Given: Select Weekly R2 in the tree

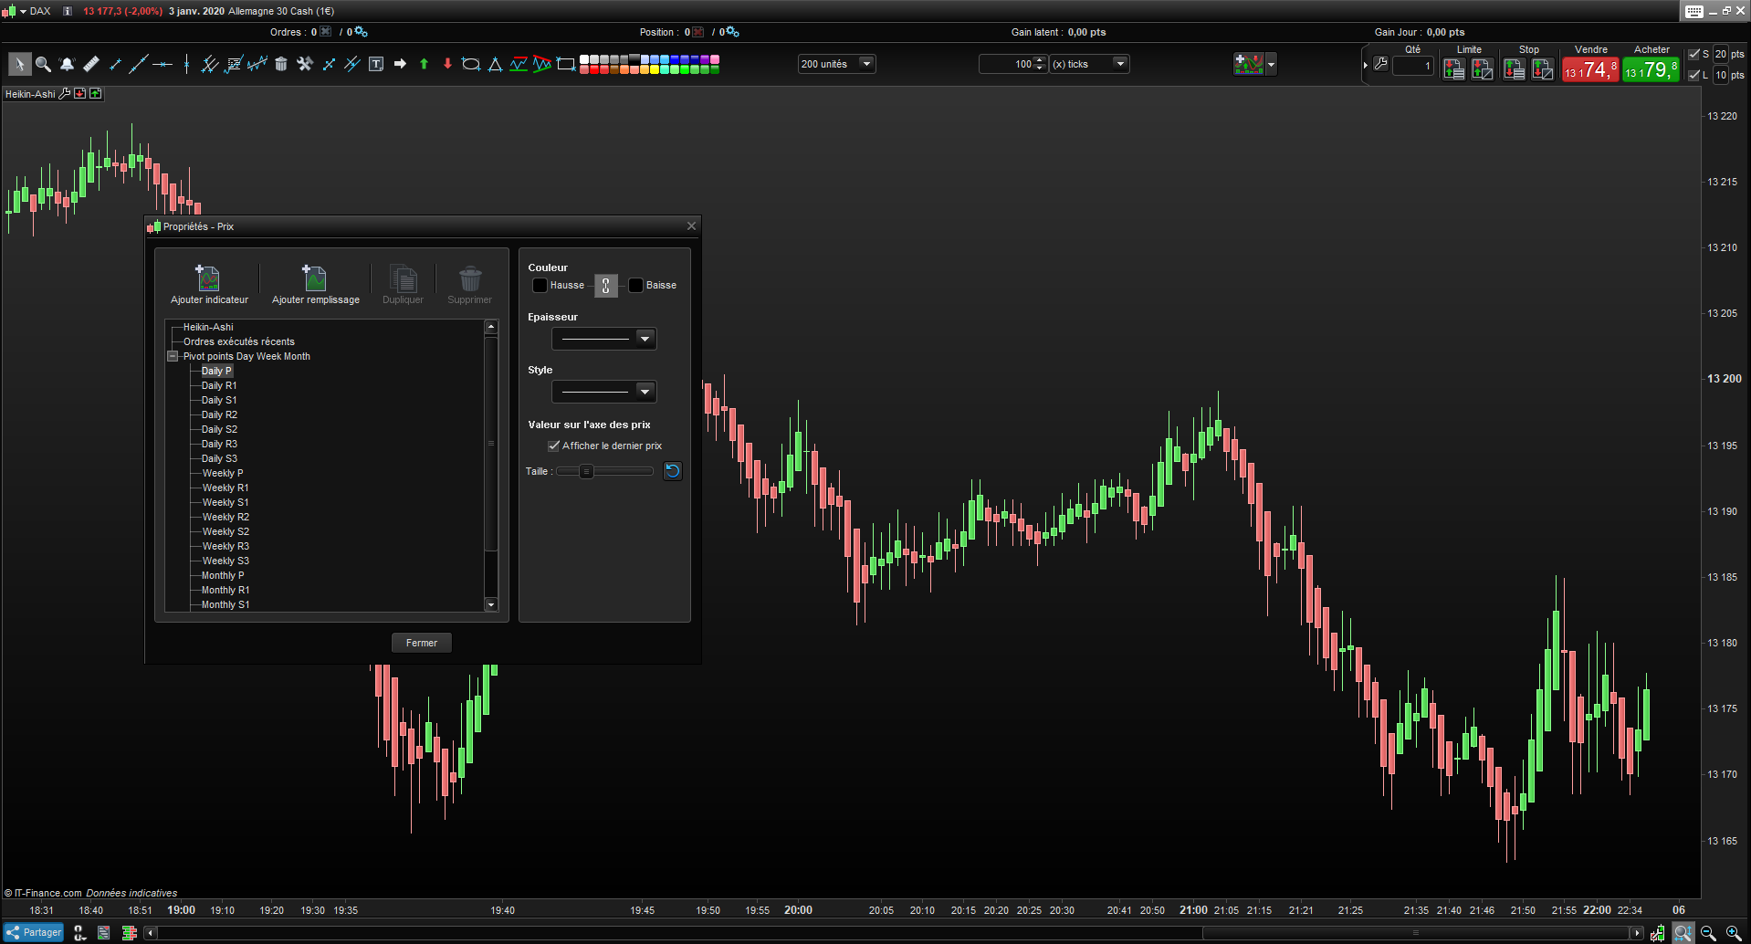Looking at the screenshot, I should [x=225, y=517].
